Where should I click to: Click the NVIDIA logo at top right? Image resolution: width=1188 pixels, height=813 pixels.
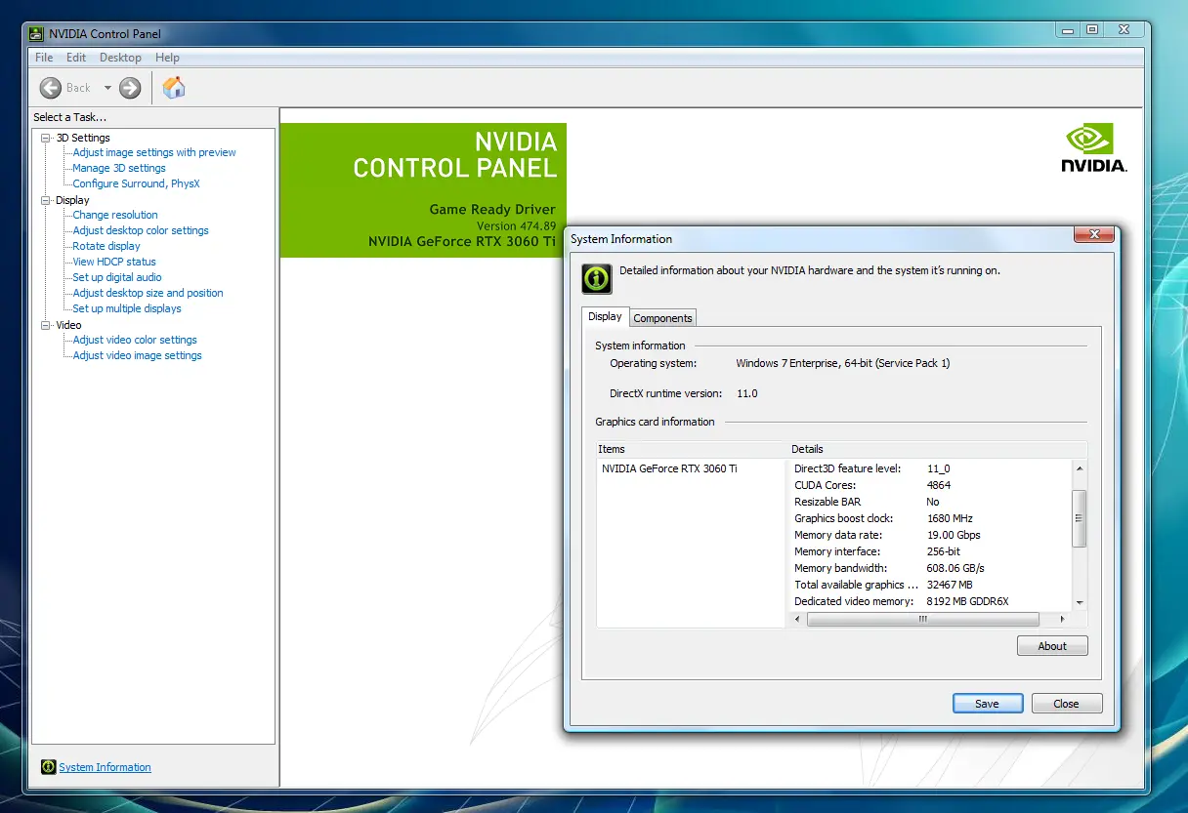1094,148
